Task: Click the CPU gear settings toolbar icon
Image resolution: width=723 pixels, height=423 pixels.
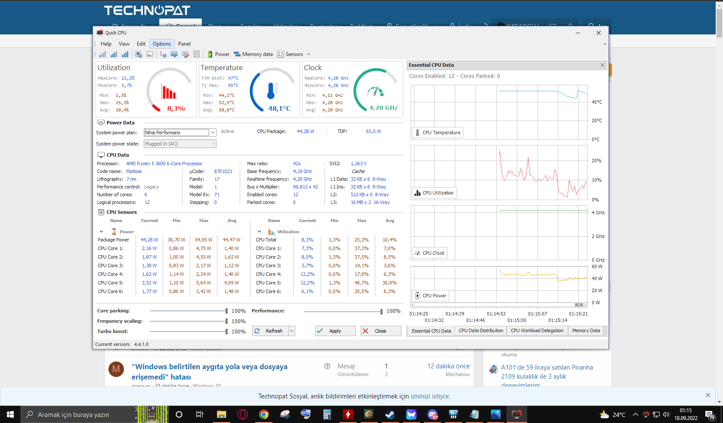Action: coord(139,54)
